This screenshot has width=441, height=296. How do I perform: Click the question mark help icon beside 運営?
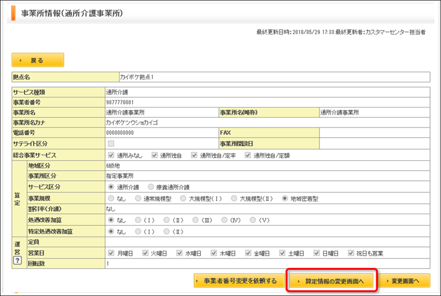pos(18,260)
